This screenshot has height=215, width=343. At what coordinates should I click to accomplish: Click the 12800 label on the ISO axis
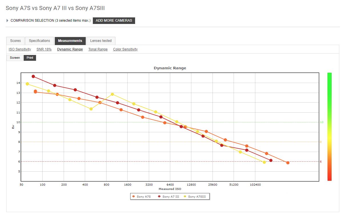(x=191, y=185)
